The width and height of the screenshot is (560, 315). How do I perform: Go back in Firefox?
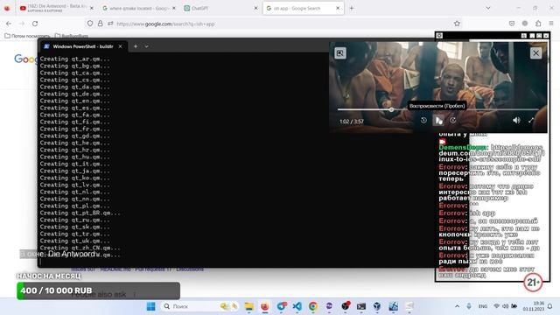[9, 24]
